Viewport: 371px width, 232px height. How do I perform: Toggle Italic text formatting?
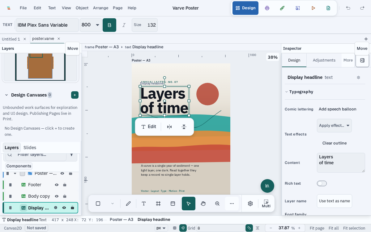point(124,25)
